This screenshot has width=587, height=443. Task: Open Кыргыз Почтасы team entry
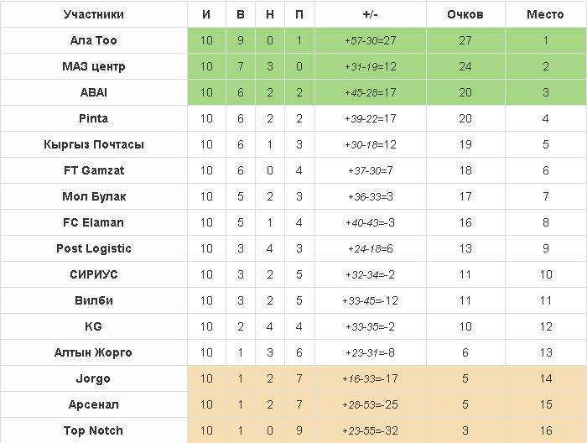tap(93, 144)
